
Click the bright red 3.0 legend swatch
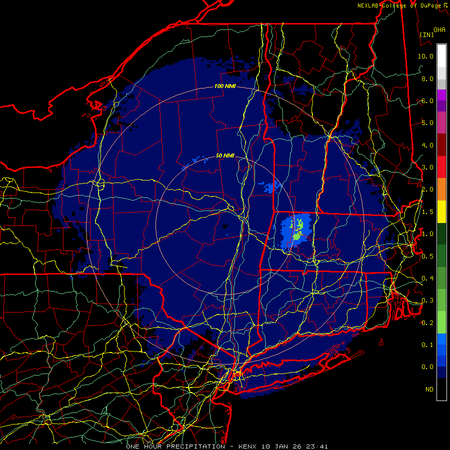click(441, 167)
